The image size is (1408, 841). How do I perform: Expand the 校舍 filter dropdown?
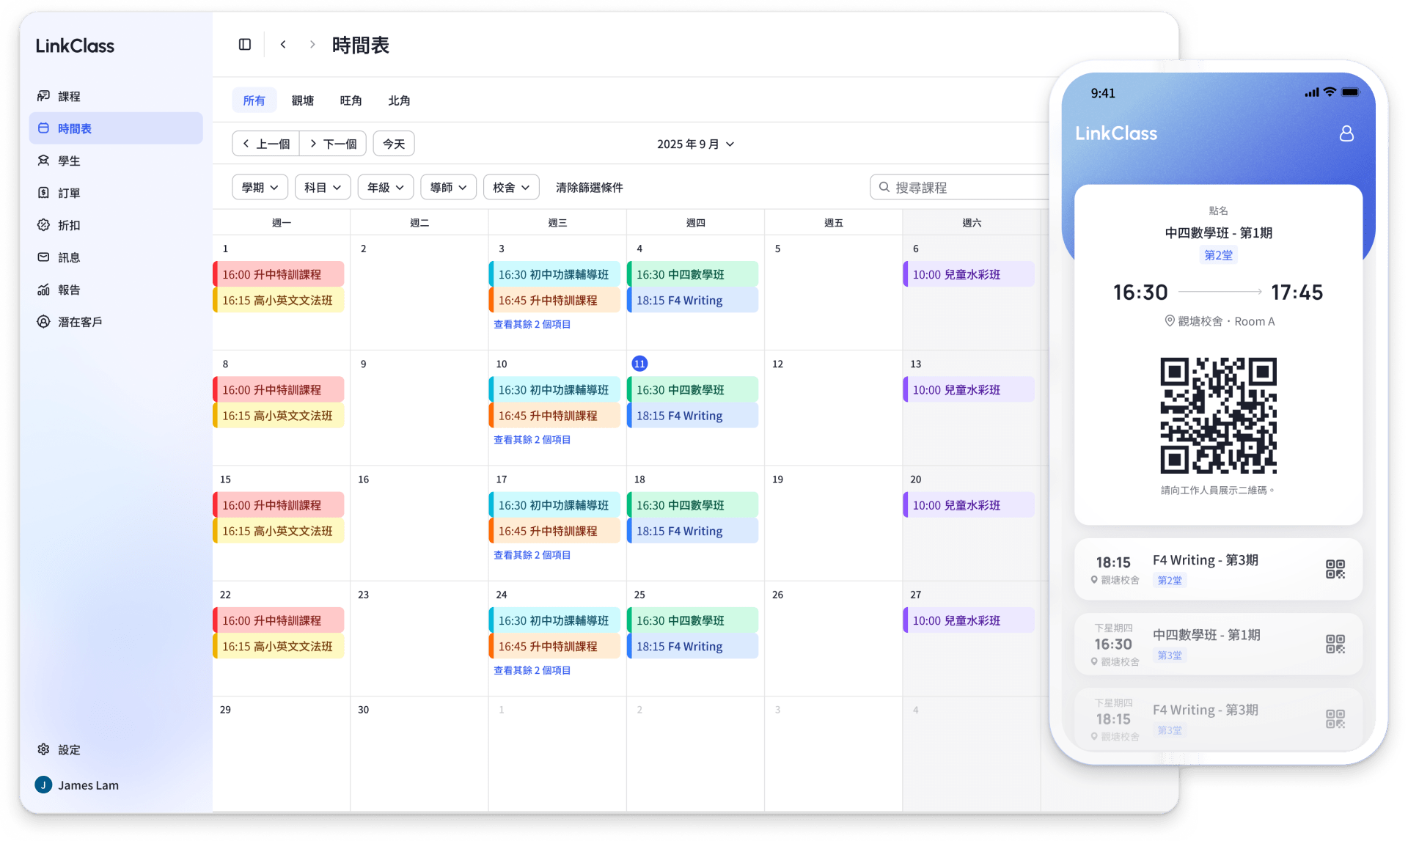512,187
